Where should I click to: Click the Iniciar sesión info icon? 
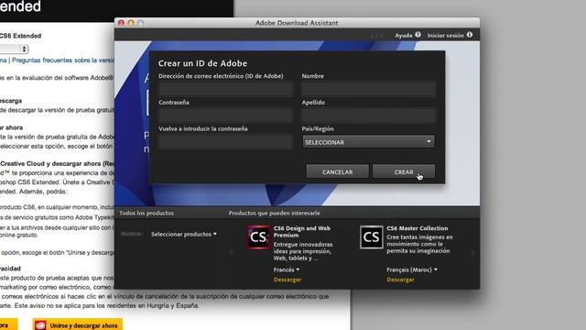[470, 35]
